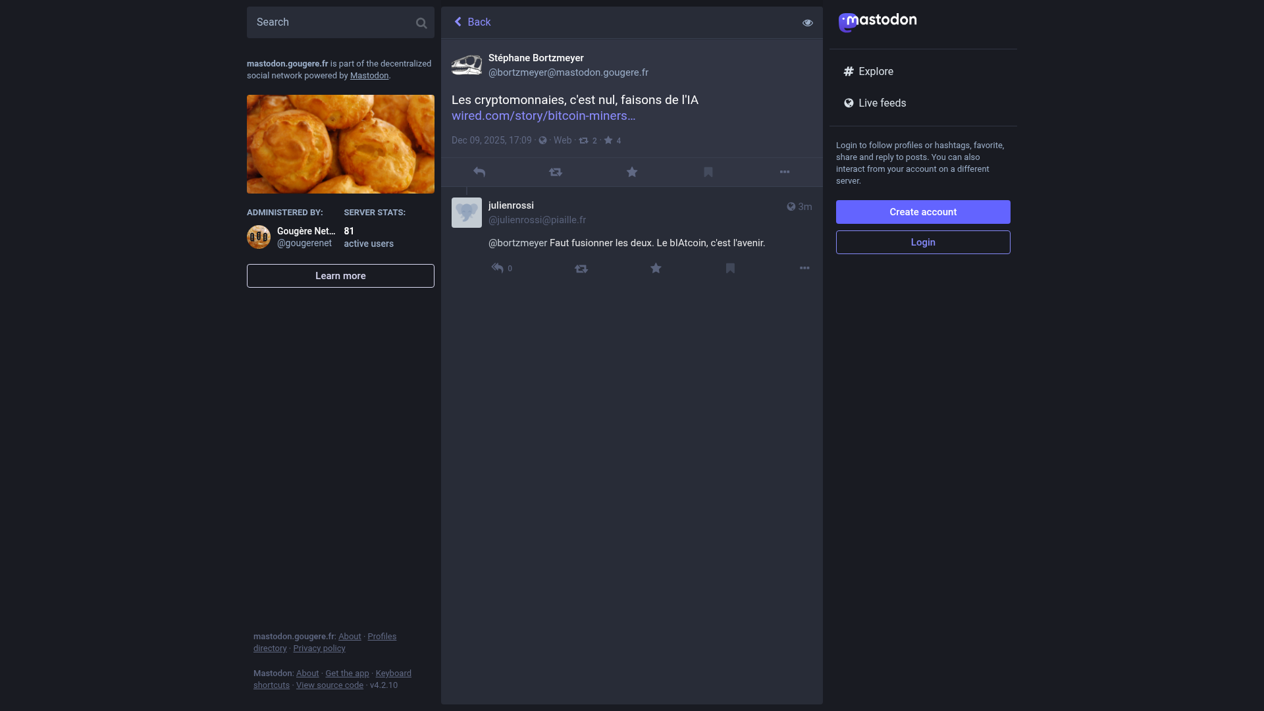Focus the Search field
The height and width of the screenshot is (711, 1264).
point(329,22)
